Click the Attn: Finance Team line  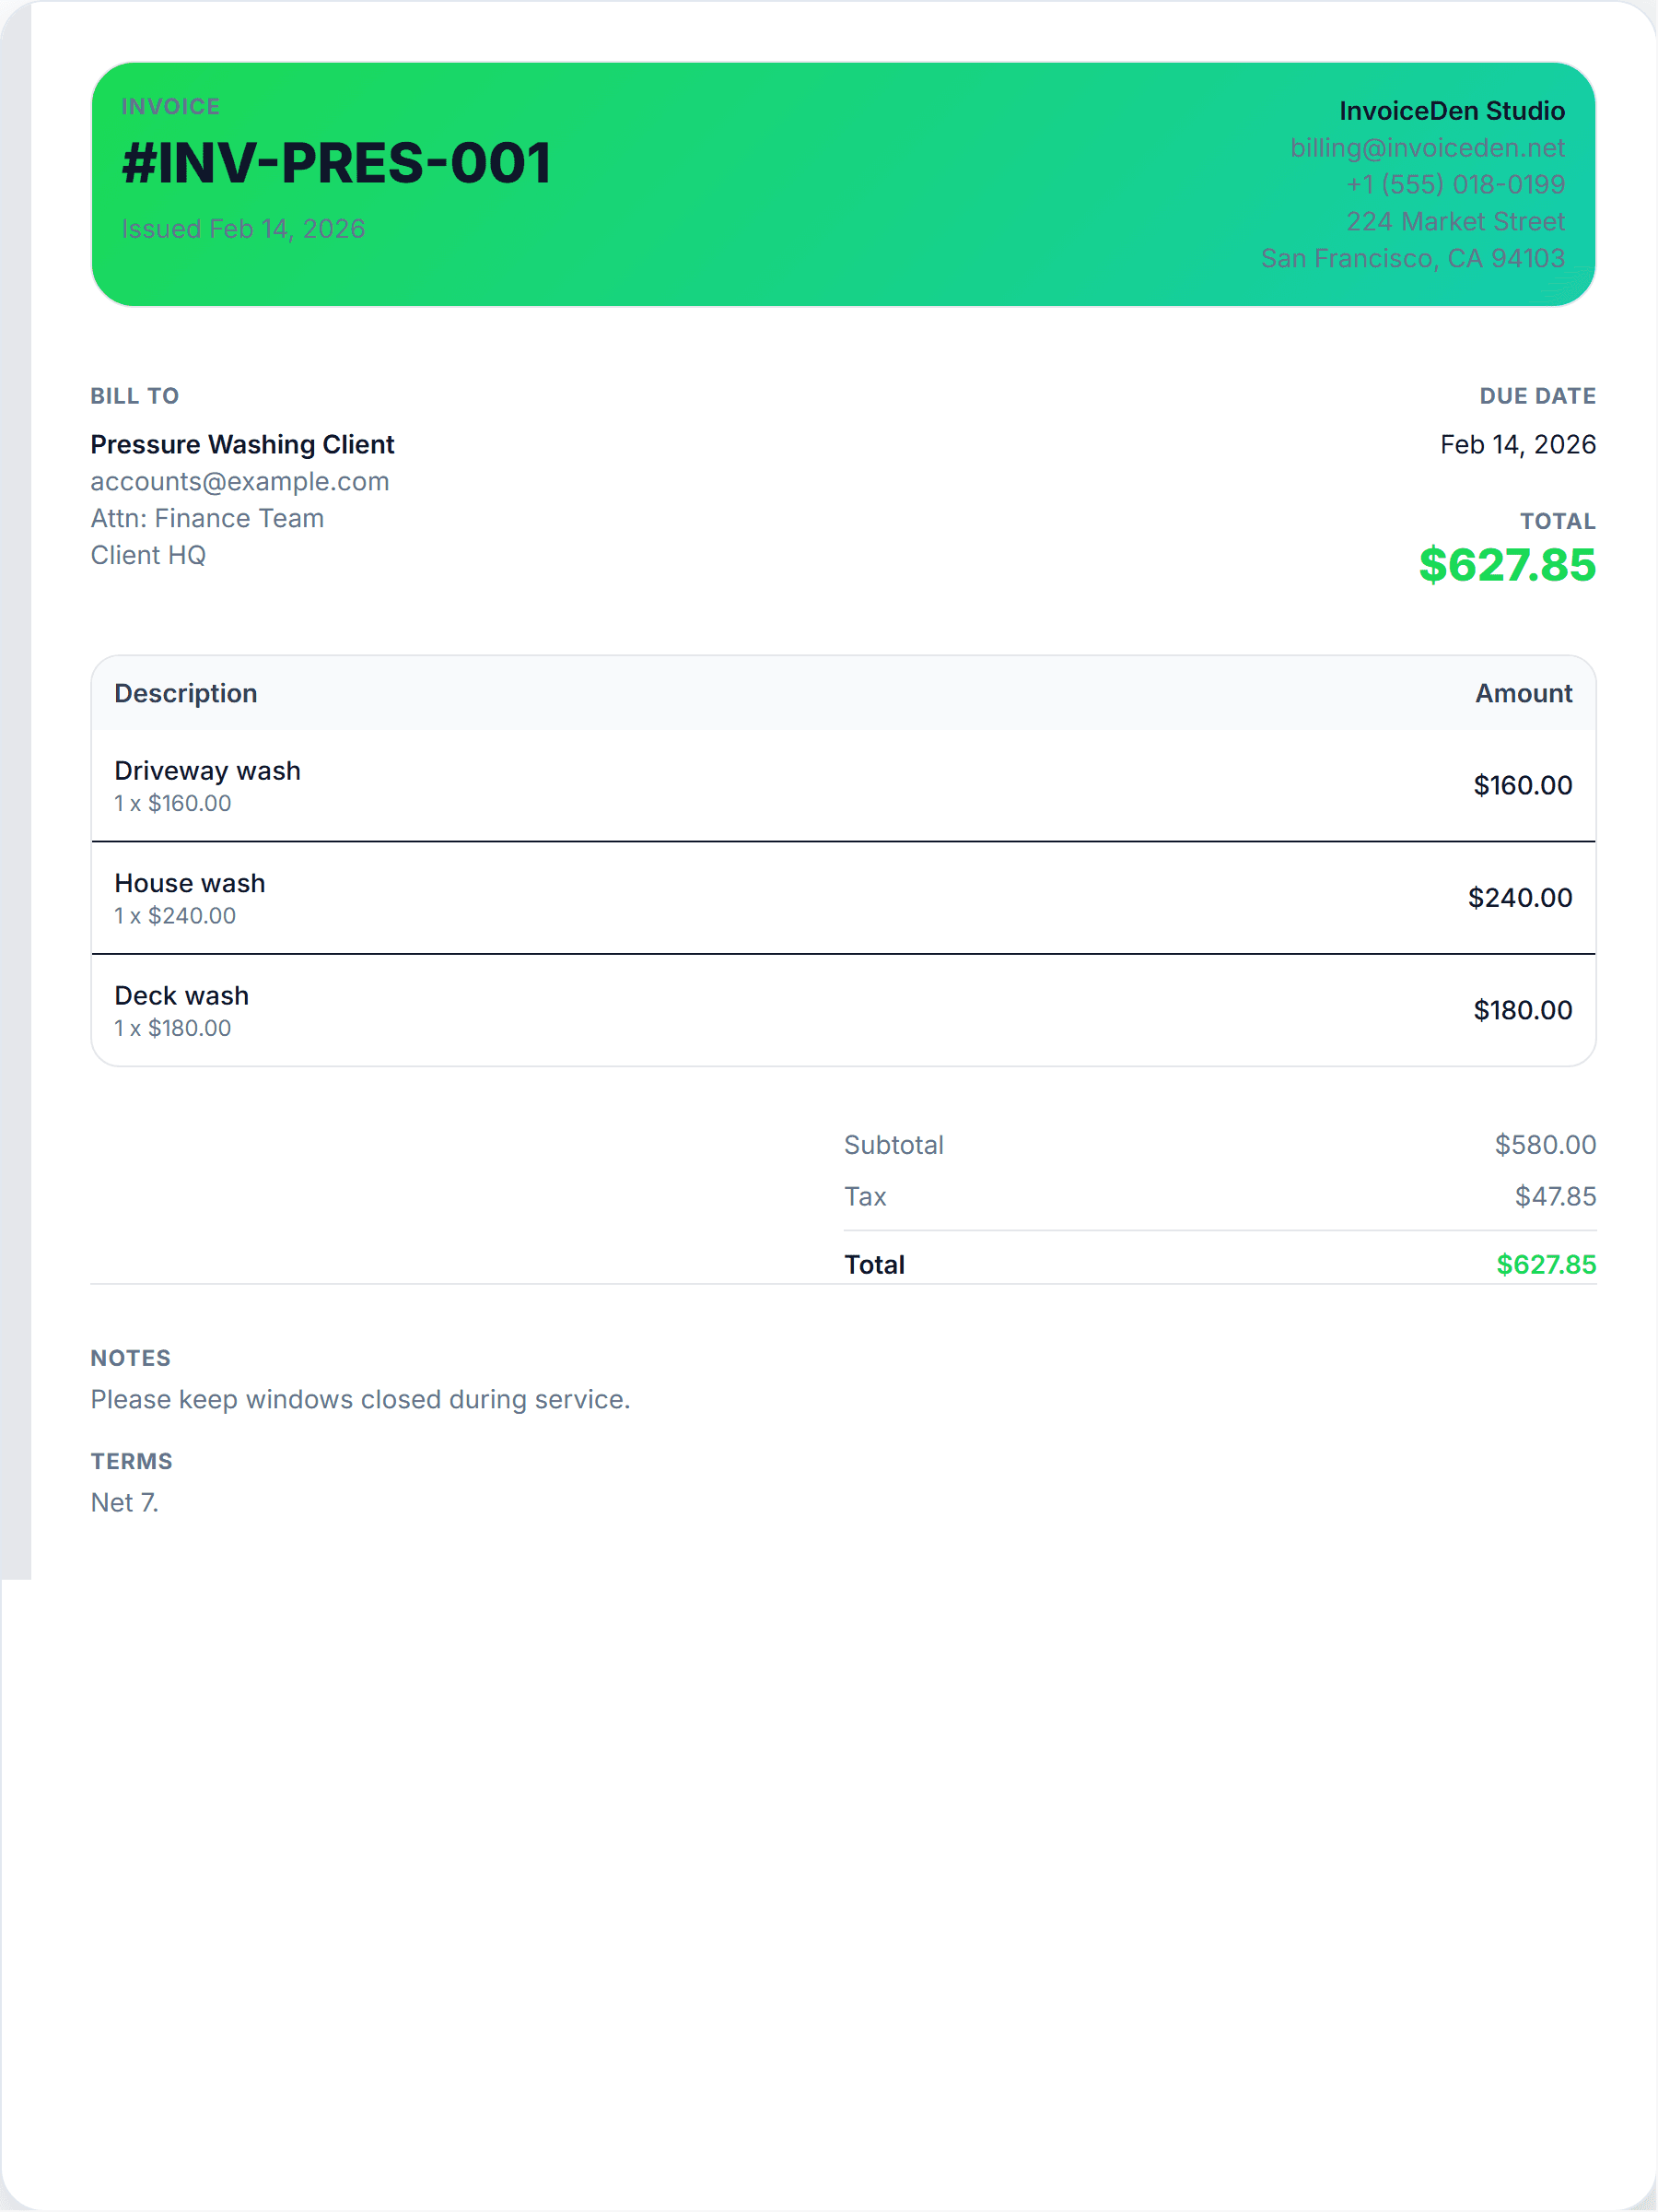click(207, 518)
